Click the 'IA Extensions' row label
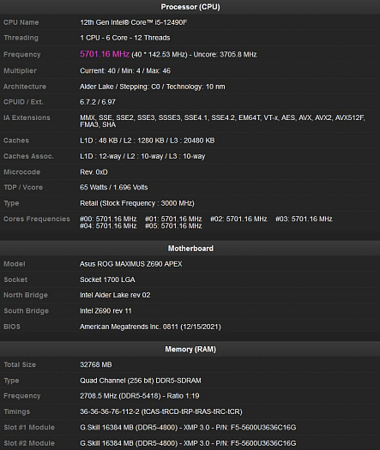 pos(27,117)
